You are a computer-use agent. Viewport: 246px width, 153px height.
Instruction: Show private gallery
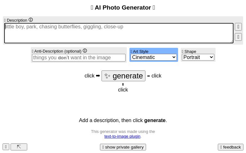pos(123,147)
